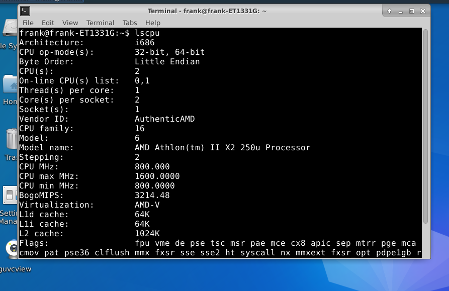Click the BogoMIPS value 3214.48

click(x=152, y=196)
